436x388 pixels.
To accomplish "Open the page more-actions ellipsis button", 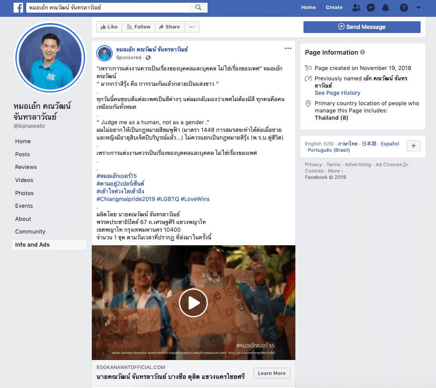I will [192, 27].
